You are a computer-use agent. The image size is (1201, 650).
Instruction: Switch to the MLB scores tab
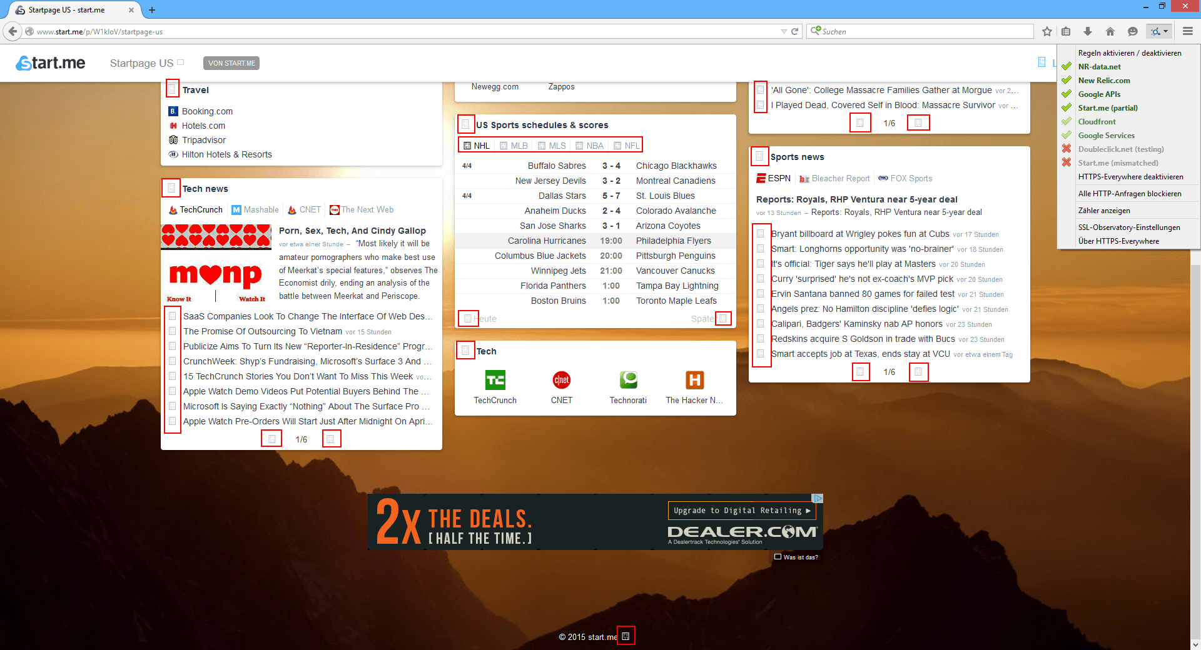514,146
